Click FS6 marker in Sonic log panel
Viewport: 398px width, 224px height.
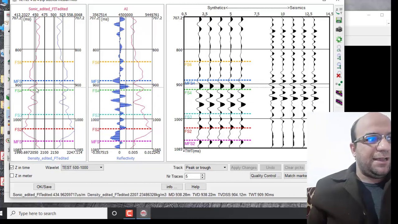[x=18, y=63]
